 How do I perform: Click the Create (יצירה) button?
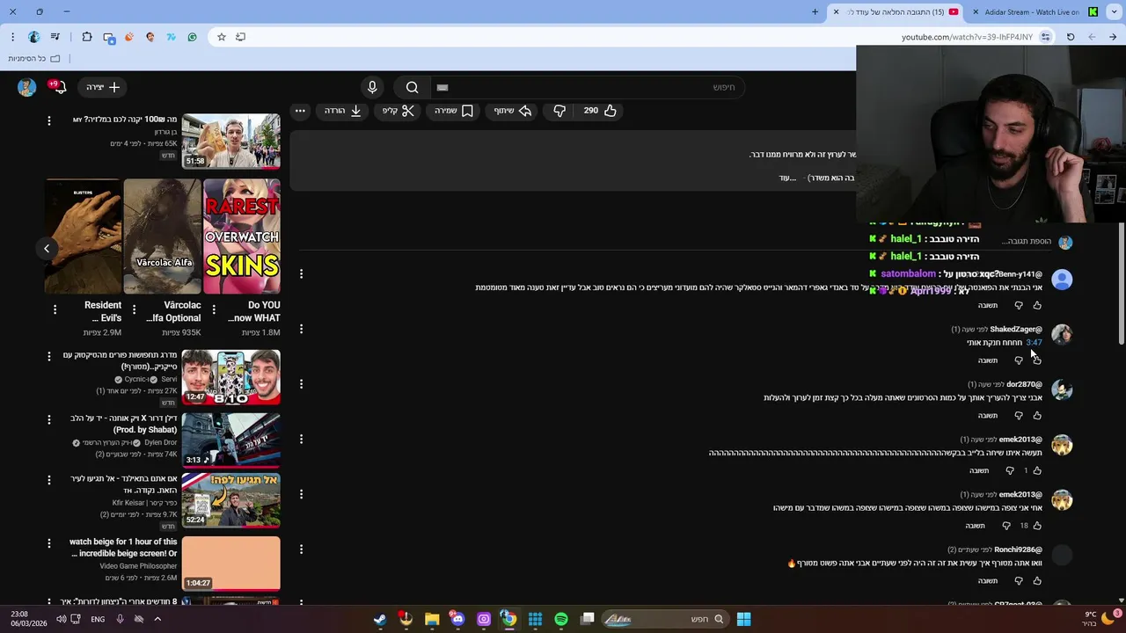[x=103, y=87]
